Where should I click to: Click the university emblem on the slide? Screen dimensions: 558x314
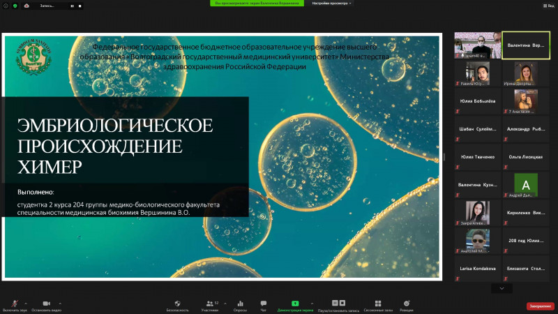coord(33,57)
